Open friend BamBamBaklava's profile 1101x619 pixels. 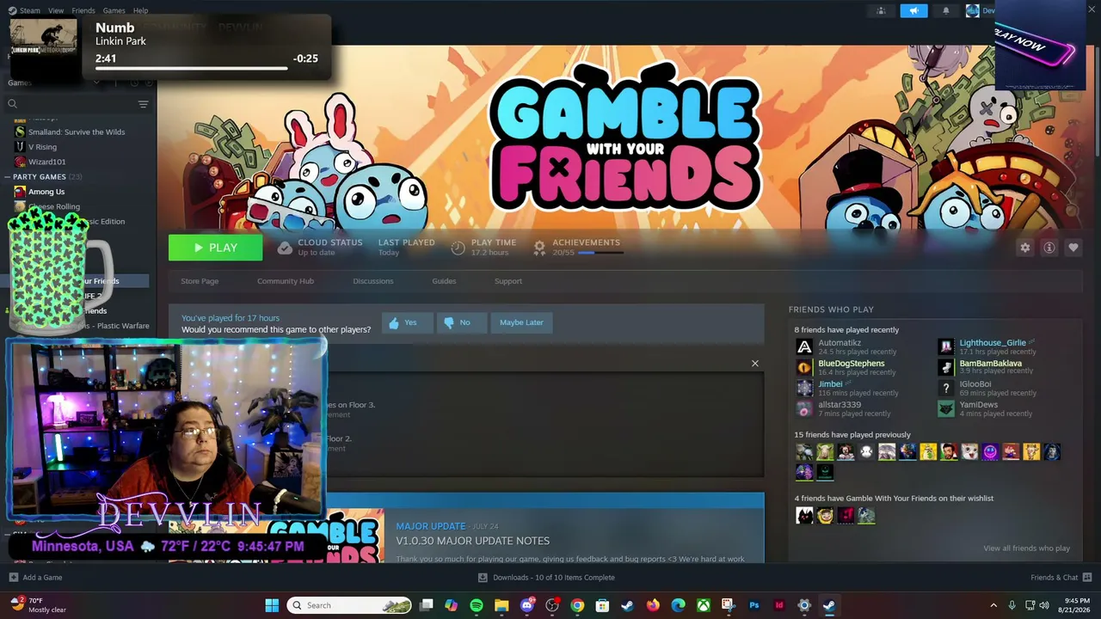[991, 364]
